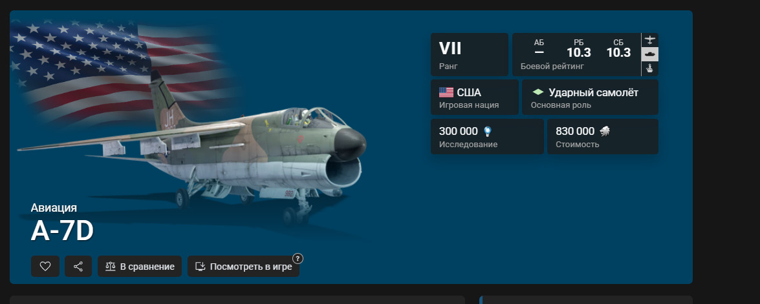760x304 pixels.
Task: Open the question mark help badge
Action: pyautogui.click(x=298, y=259)
